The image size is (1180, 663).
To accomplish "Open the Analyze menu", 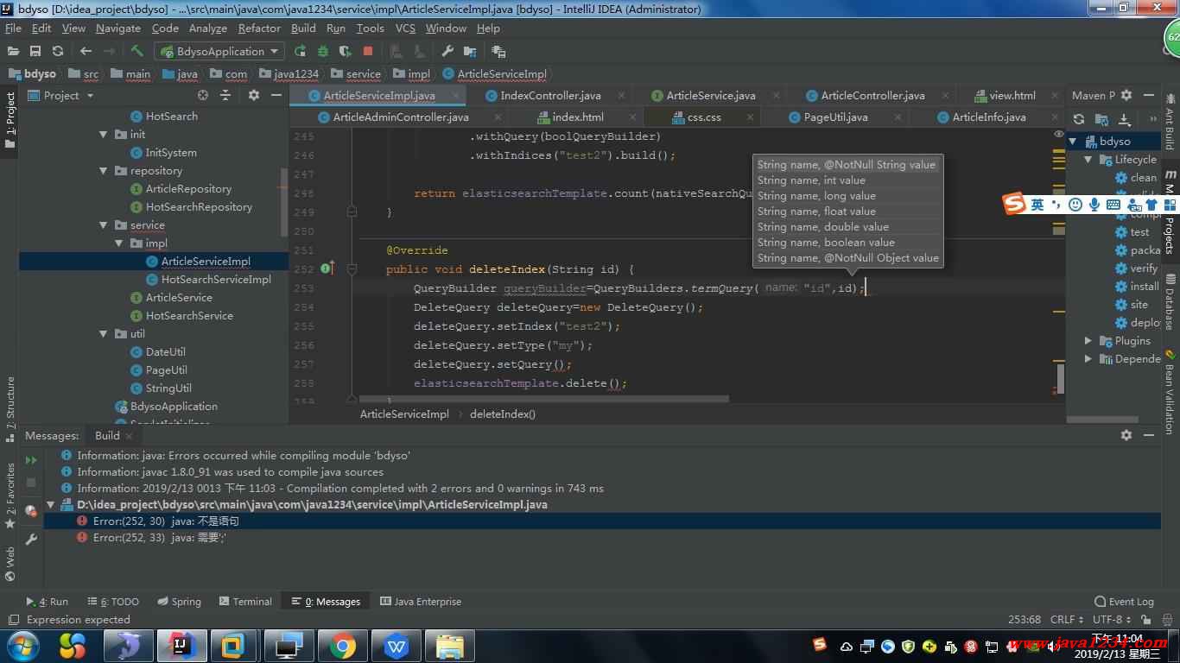I will [207, 28].
